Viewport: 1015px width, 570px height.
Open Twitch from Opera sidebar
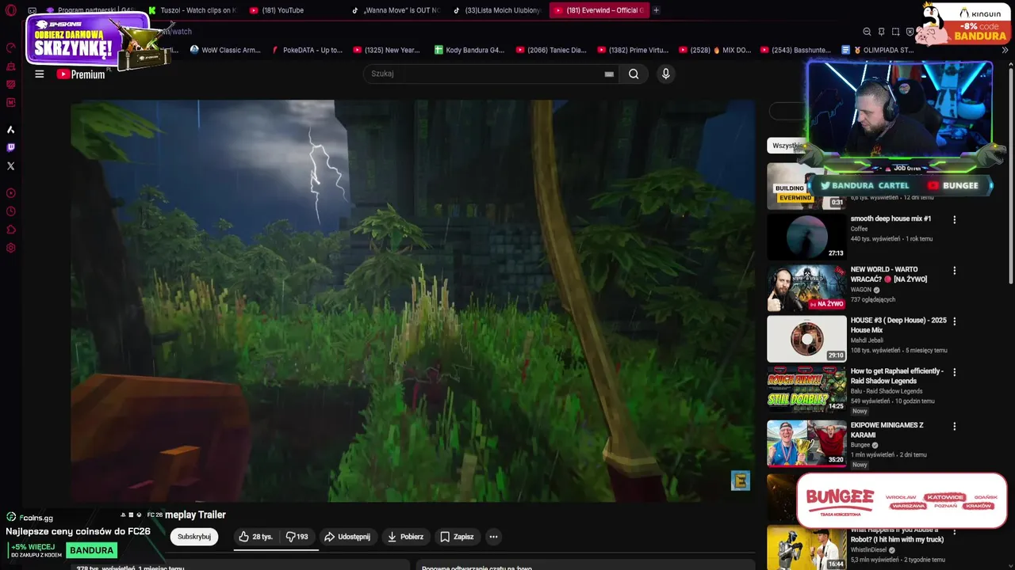[10, 147]
